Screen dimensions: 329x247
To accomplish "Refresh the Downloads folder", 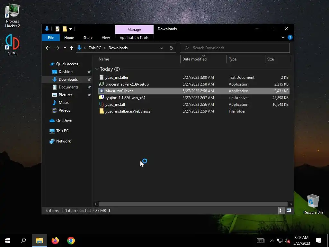I will click(171, 48).
